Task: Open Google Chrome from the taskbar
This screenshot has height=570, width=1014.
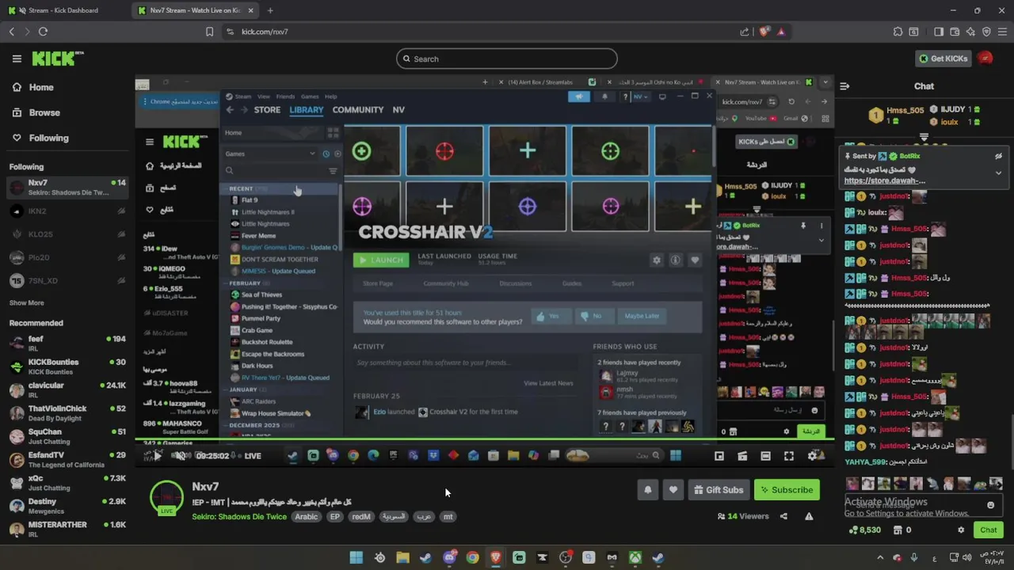Action: tap(472, 557)
